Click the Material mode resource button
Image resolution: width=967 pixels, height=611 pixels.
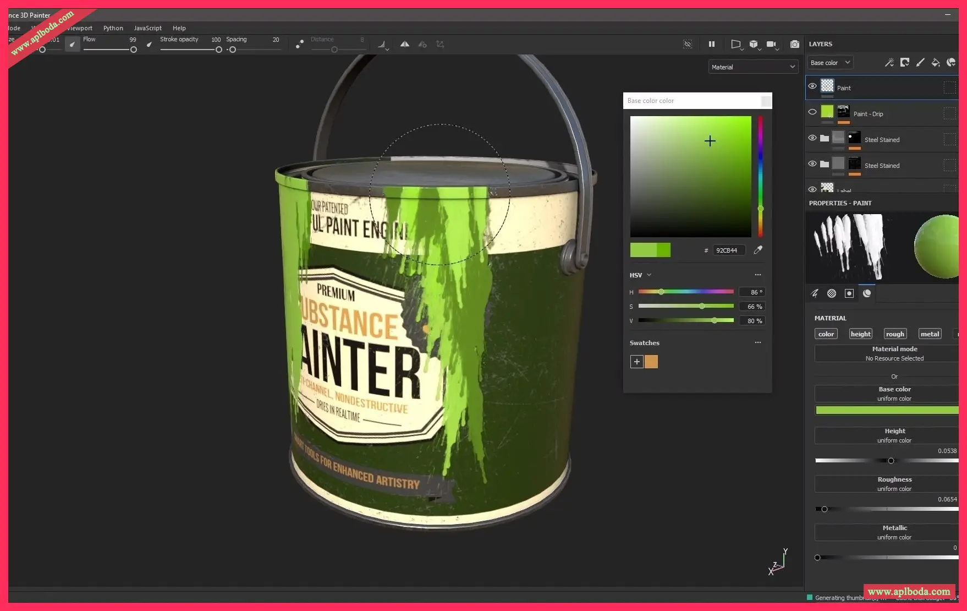click(894, 353)
